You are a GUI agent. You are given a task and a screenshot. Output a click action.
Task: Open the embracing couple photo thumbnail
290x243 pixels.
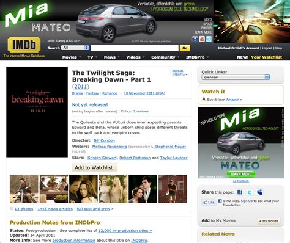tap(83, 189)
